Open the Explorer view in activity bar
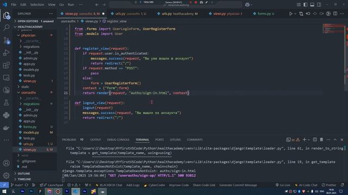Screen dimensions: 348x195 coord(6,16)
